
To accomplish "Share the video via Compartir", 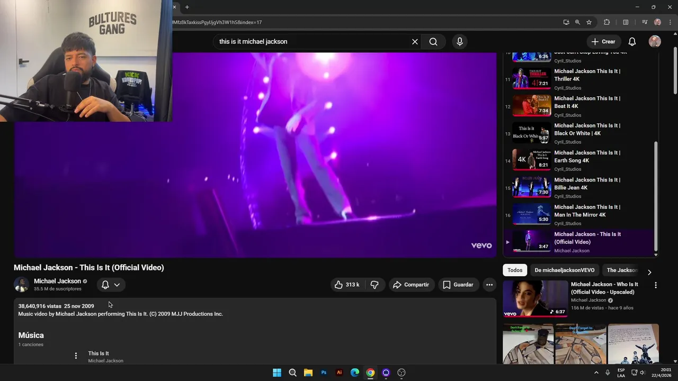I will tap(411, 285).
